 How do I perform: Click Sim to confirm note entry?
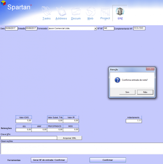point(127,92)
